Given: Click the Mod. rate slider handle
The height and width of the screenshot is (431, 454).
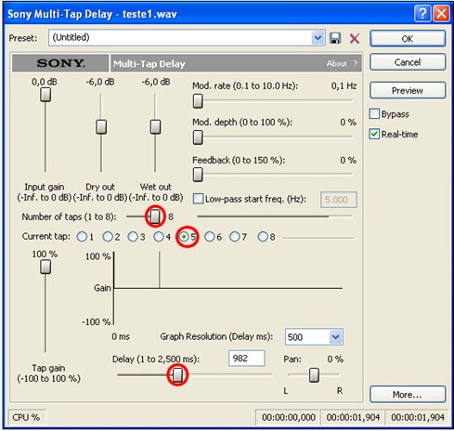Looking at the screenshot, I should (x=198, y=101).
